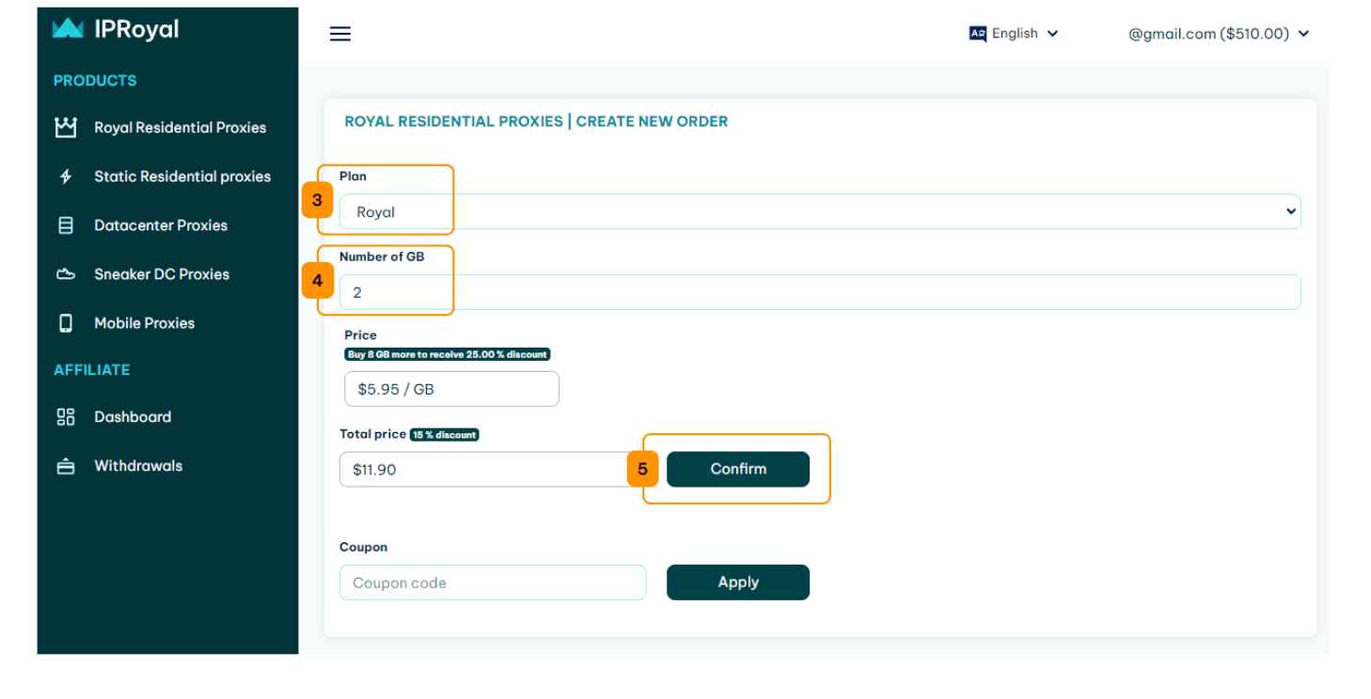Apply the coupon code

pos(738,582)
